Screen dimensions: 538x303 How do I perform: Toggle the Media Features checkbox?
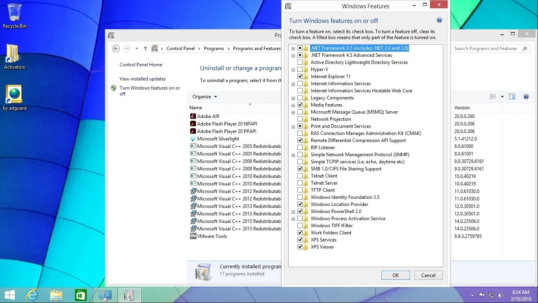click(300, 105)
